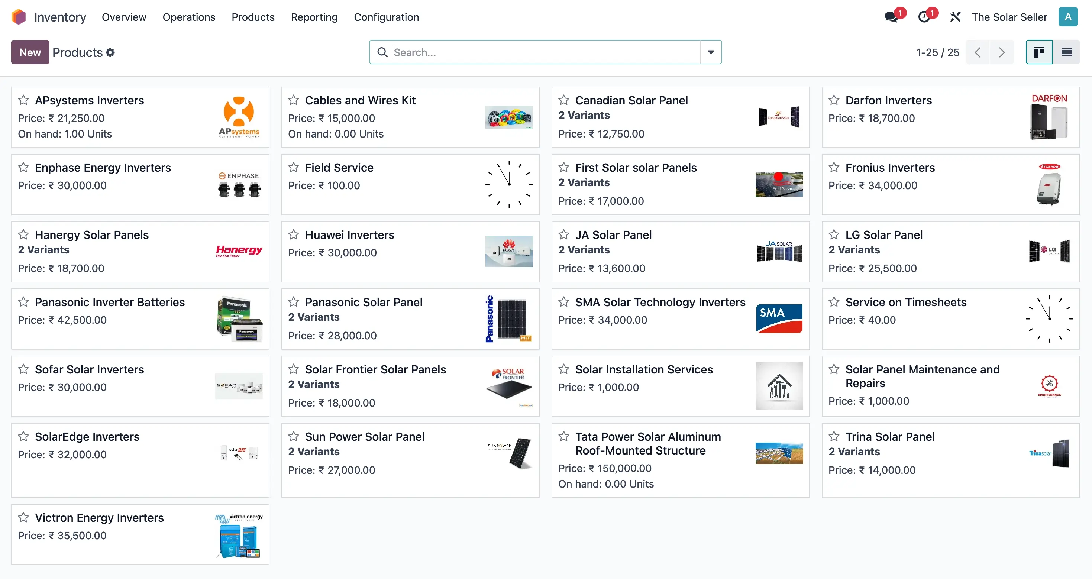Click the Tata Power structure image

click(779, 453)
